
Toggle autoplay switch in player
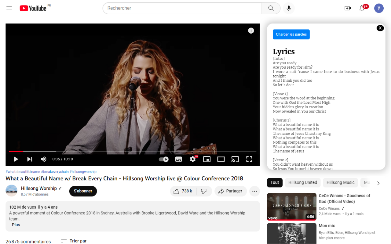(x=164, y=159)
